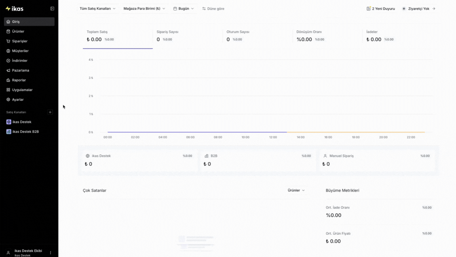Click the ikas logo
This screenshot has width=456, height=257.
(x=15, y=8)
